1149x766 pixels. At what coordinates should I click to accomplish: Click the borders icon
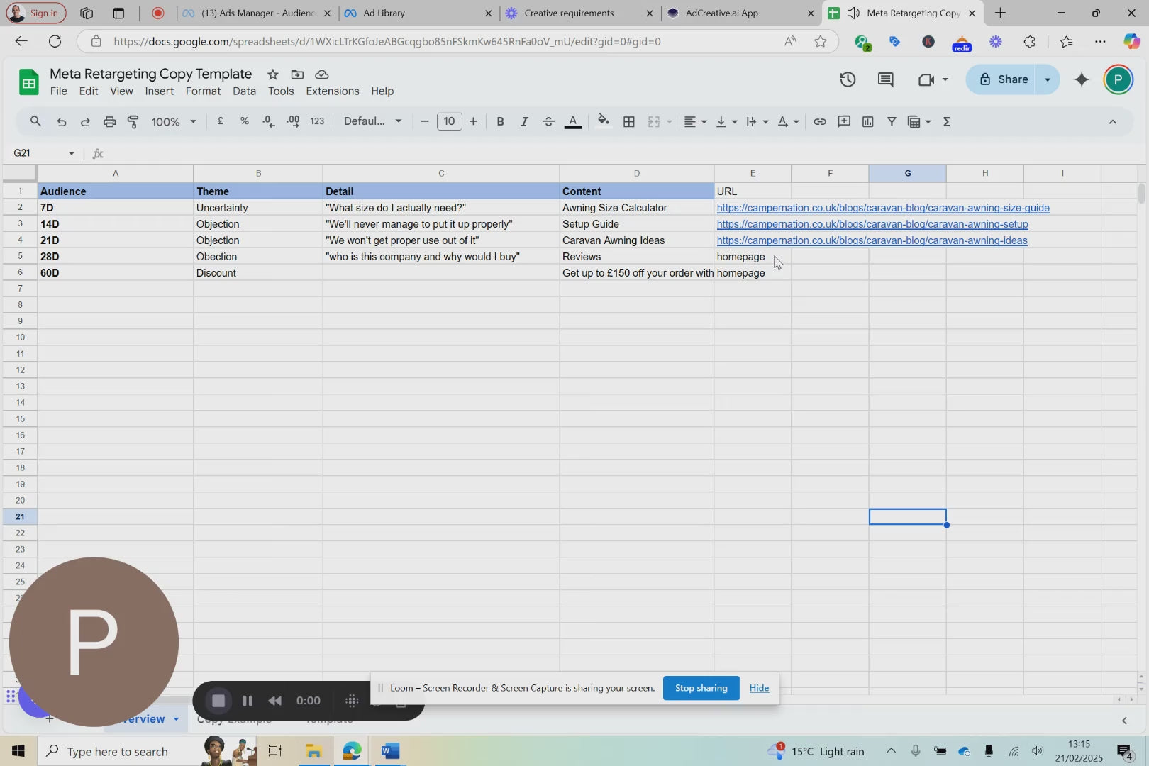(628, 122)
